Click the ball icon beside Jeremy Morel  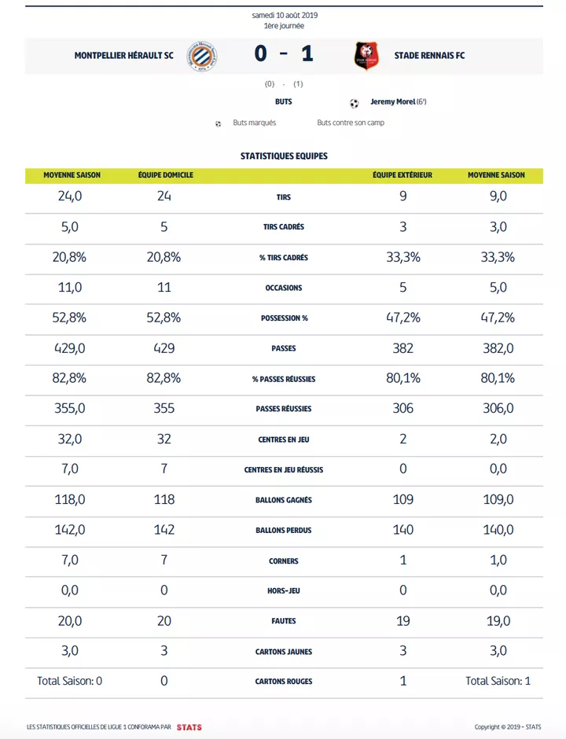pyautogui.click(x=354, y=102)
